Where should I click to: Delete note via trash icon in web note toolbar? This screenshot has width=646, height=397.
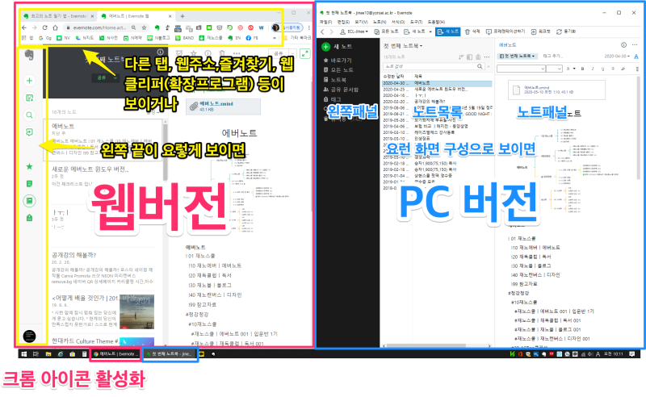pos(223,53)
